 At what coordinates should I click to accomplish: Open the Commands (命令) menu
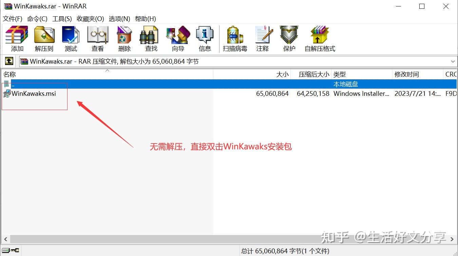pos(37,19)
